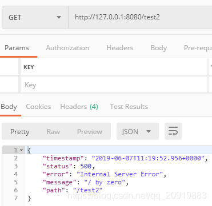Click line number 7 in the gutter
The width and height of the screenshot is (212, 206).
(16, 198)
